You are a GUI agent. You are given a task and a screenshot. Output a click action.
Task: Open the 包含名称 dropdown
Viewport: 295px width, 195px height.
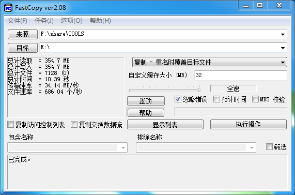[x=67, y=147]
